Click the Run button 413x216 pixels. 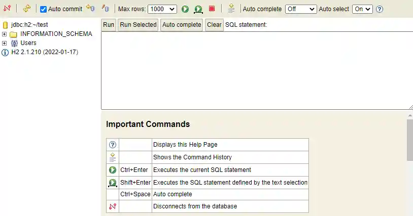click(109, 25)
